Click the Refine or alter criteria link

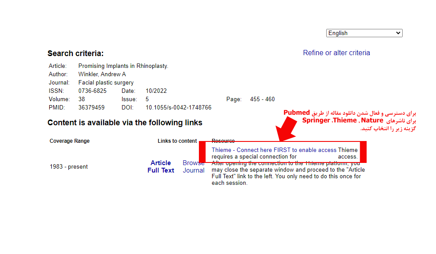[336, 53]
